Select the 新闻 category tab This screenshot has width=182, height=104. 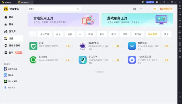(x=102, y=34)
